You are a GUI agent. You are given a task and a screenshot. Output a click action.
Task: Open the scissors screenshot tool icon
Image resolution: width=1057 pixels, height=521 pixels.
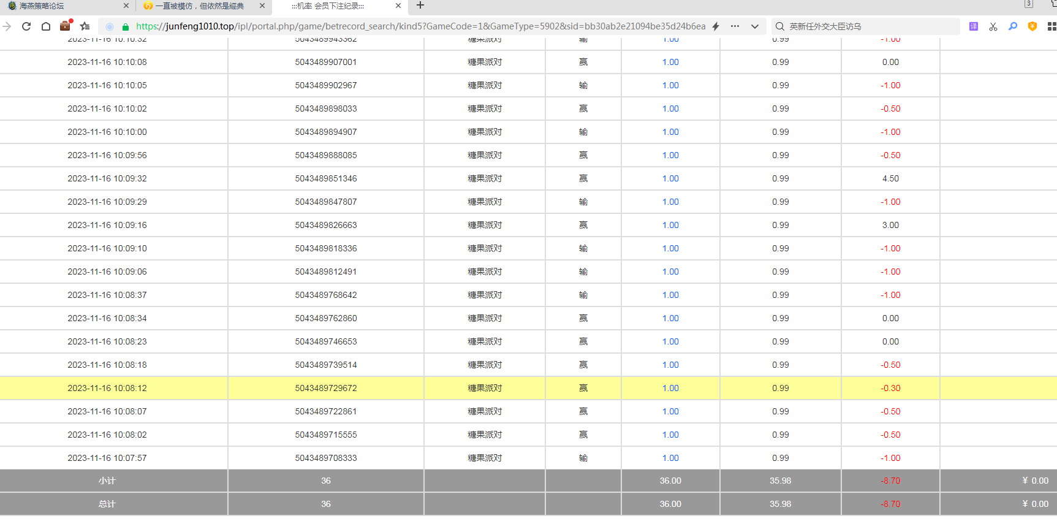pos(993,26)
